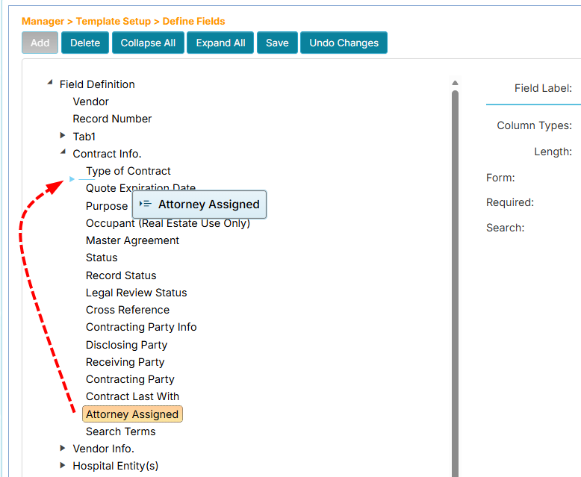Viewport: 581px width, 477px height.
Task: Save the field definitions
Action: (x=277, y=43)
